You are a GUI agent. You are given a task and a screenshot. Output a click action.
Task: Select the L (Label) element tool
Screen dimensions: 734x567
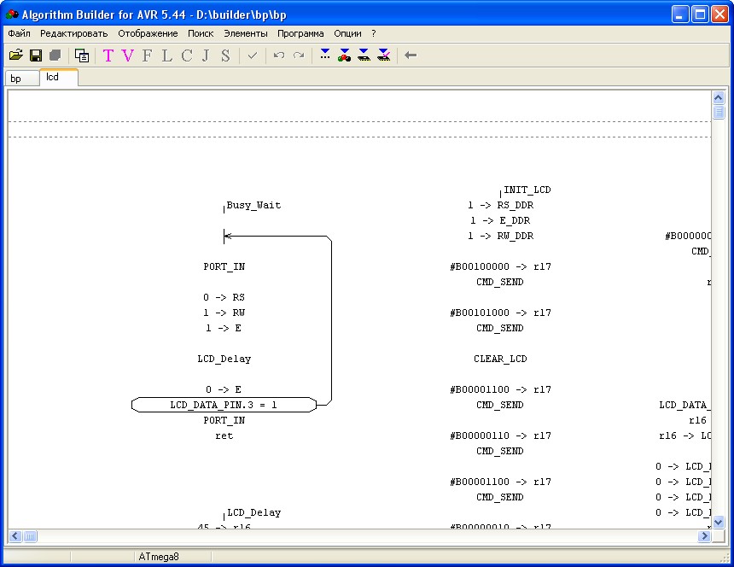pyautogui.click(x=166, y=56)
